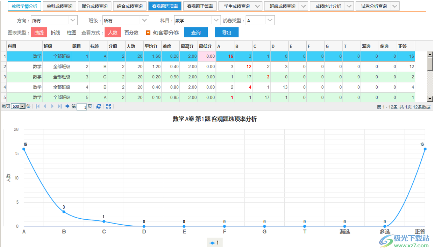Go to the next page of results
Image resolution: width=433 pixels, height=251 pixels.
(x=52, y=106)
